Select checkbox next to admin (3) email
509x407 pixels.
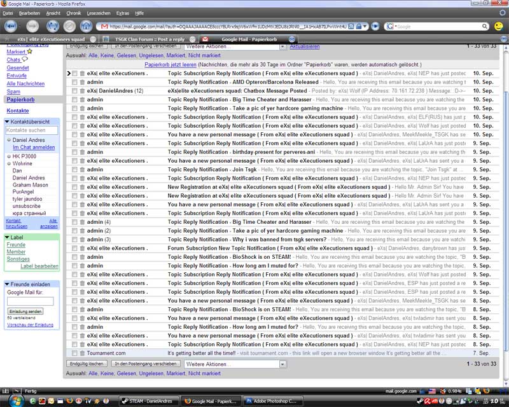(74, 240)
